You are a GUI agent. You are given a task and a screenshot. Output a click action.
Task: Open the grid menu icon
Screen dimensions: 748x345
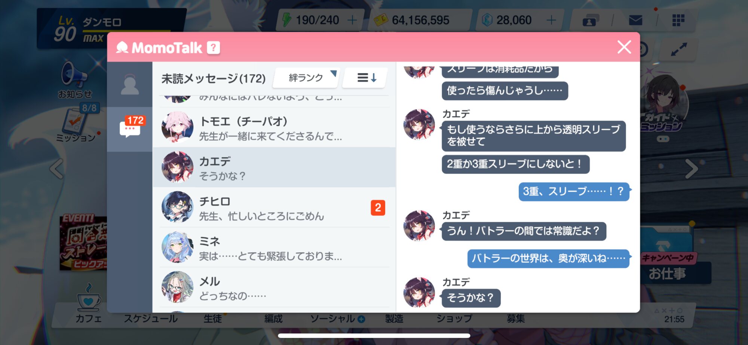tap(678, 20)
